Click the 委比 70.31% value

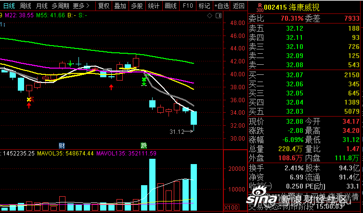292,18
